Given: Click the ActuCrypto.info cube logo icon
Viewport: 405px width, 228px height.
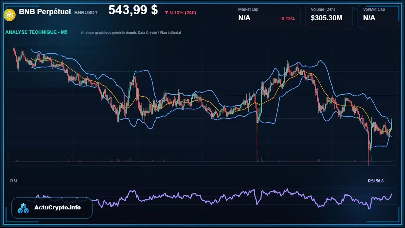Looking at the screenshot, I should pos(24,208).
